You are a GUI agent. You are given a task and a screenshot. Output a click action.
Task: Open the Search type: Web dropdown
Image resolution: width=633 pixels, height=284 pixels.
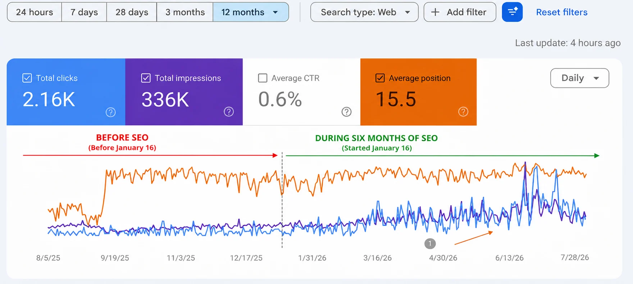tap(364, 12)
